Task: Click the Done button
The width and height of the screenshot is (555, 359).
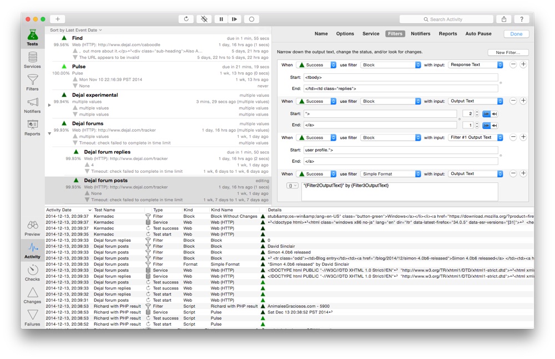Action: pos(516,34)
